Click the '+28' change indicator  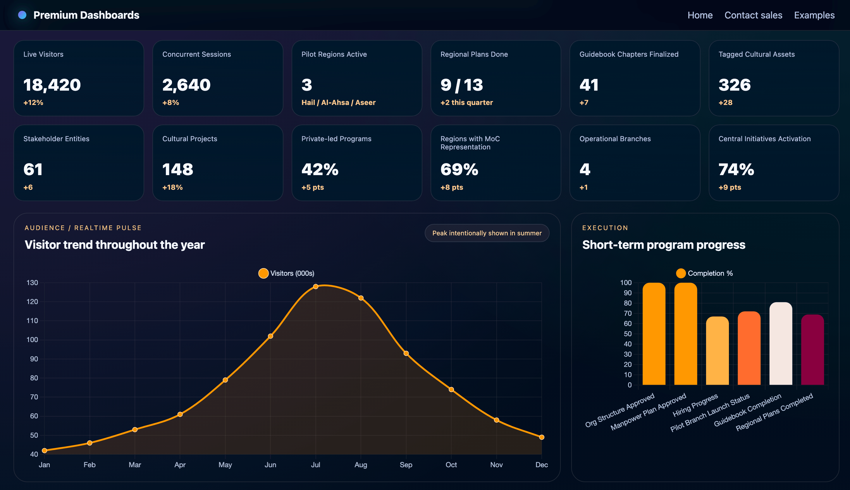click(x=725, y=102)
